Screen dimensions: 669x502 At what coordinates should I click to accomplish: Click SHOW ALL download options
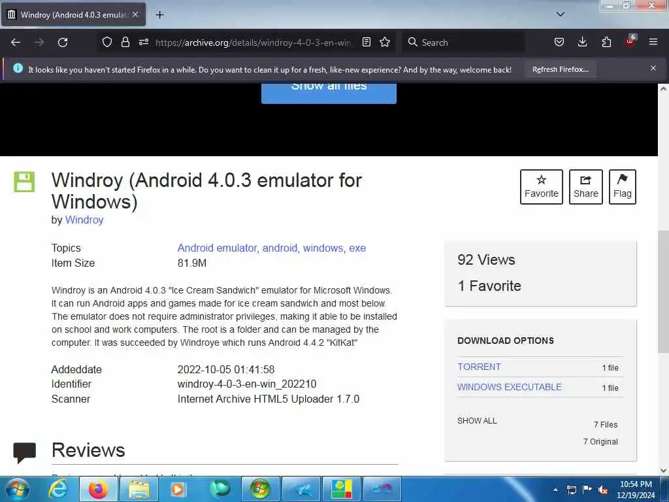coord(477,420)
